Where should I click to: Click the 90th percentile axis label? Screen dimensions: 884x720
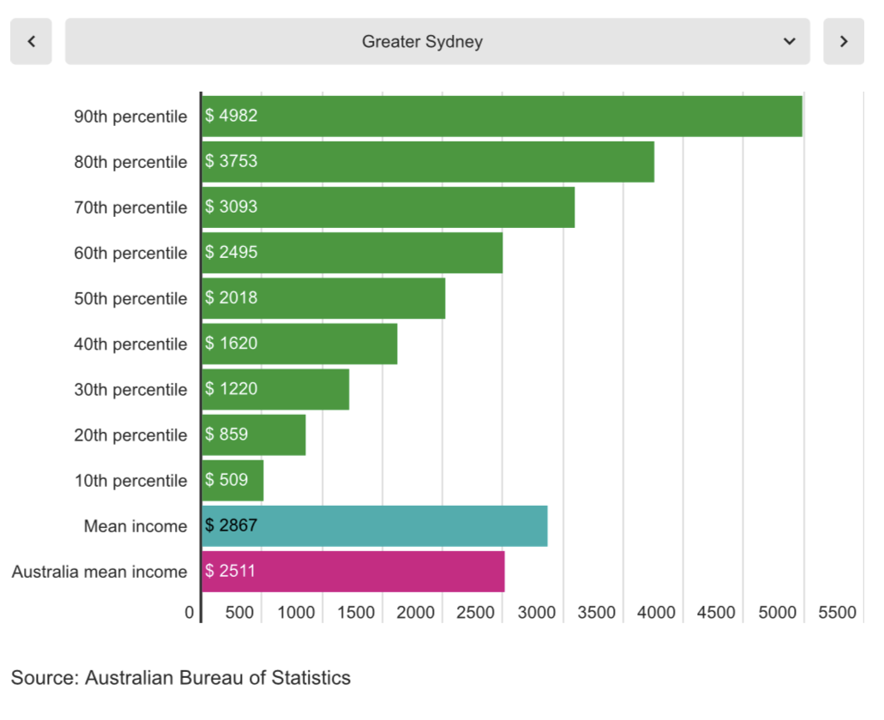coord(130,117)
